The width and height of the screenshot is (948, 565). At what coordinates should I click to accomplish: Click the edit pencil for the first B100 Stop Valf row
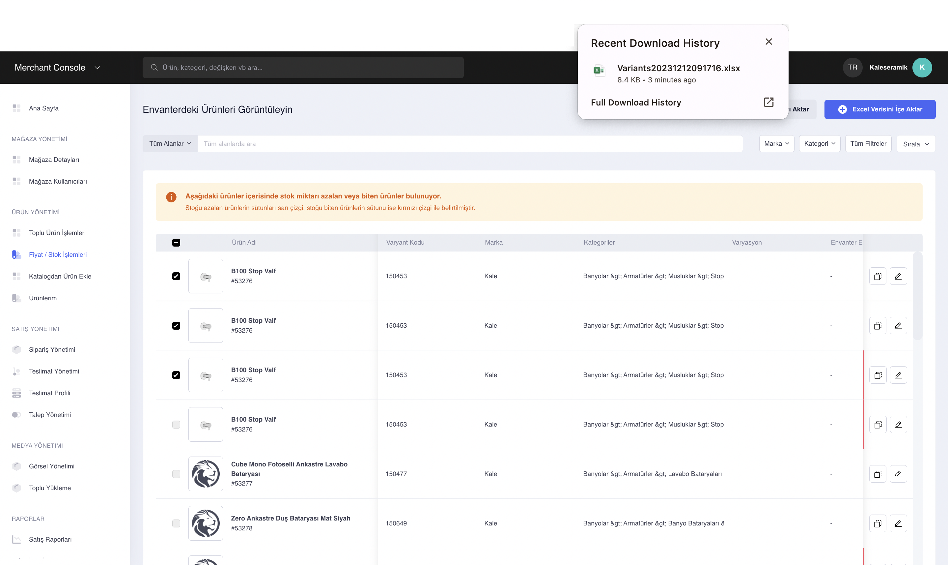coord(898,276)
